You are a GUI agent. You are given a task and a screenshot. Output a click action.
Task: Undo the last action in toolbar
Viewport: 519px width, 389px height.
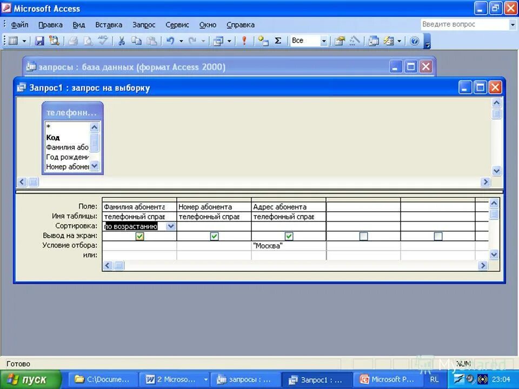click(170, 41)
